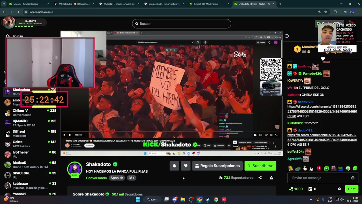Screen dimensions: 362x204
Task: Open the Kick shop storefront icon
Action: [310, 189]
